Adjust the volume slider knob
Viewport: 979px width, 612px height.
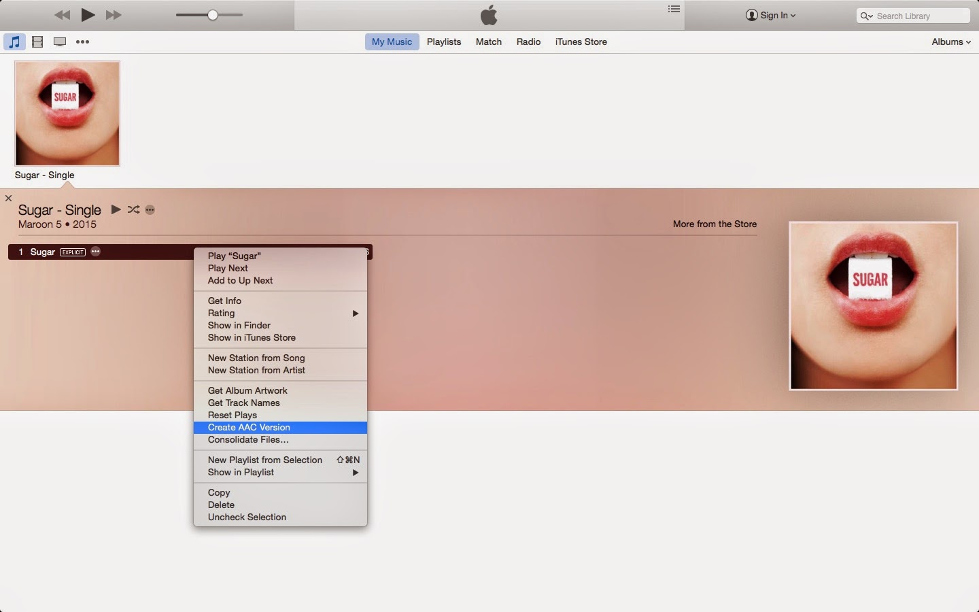[213, 15]
